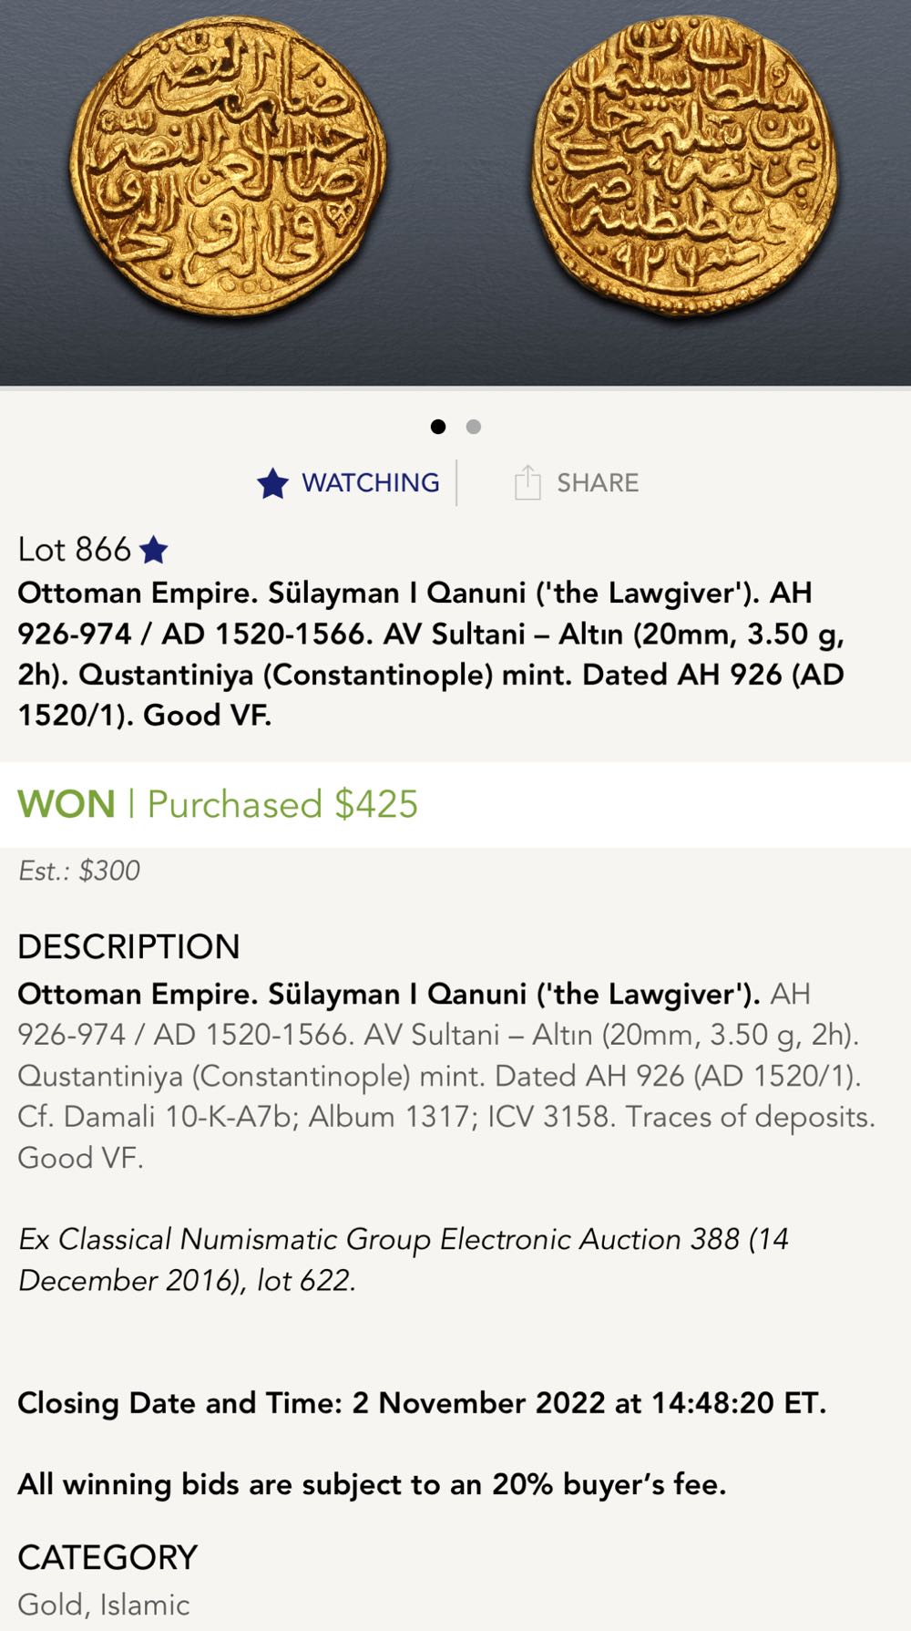Click the DESCRIPTION section heading
The width and height of the screenshot is (911, 1631).
[128, 946]
